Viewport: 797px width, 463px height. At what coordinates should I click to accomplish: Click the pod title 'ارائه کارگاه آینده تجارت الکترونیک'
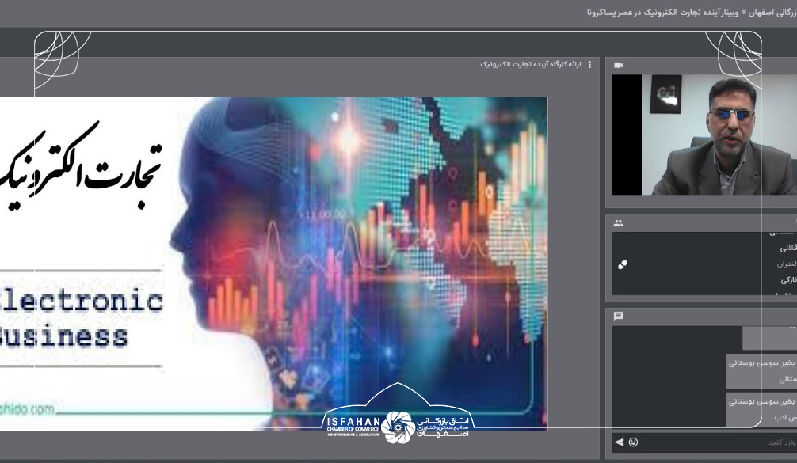pyautogui.click(x=531, y=64)
